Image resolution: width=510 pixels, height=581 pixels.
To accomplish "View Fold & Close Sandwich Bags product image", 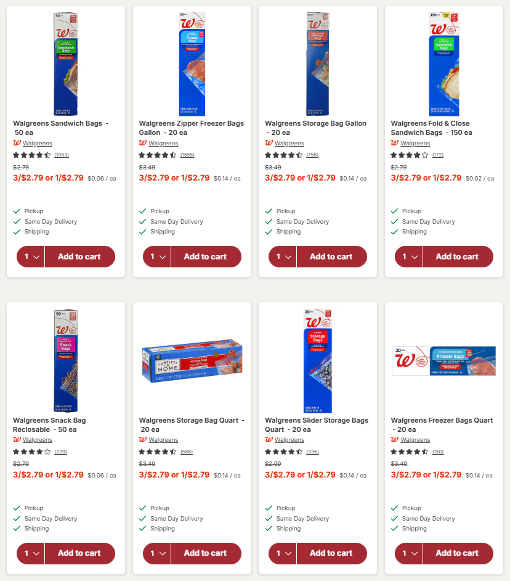I will coord(443,64).
